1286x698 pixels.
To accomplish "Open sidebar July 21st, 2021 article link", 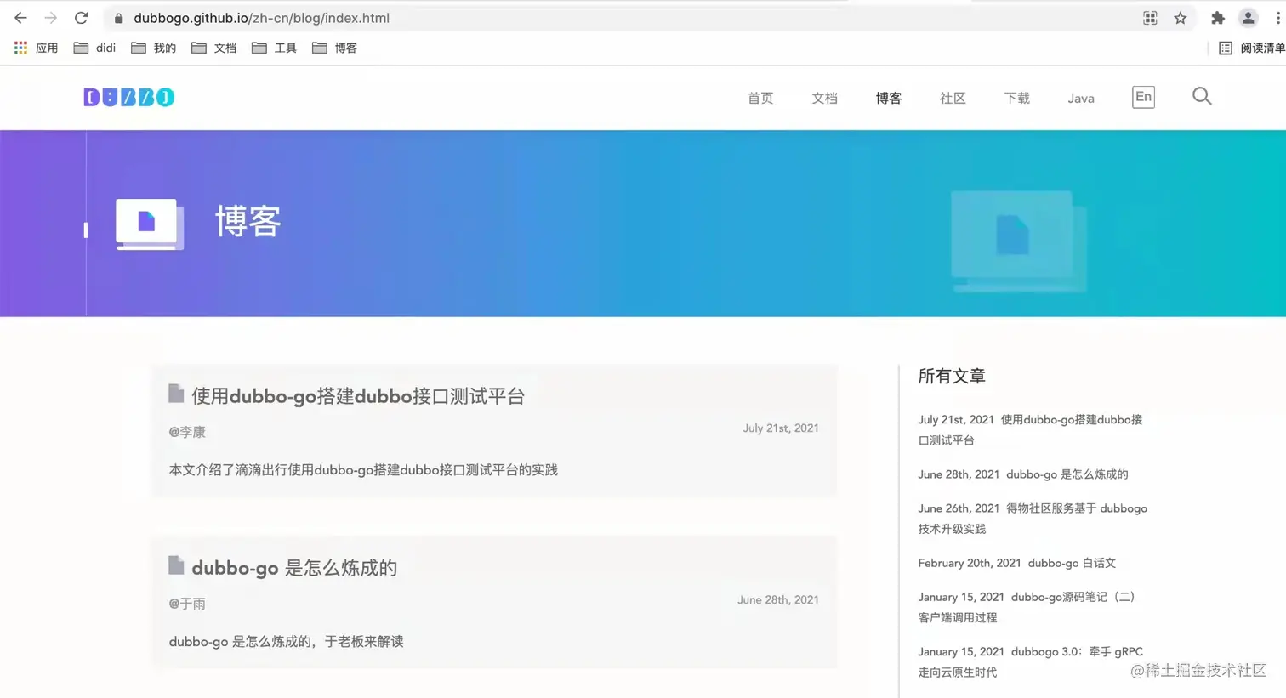I will pyautogui.click(x=1030, y=430).
